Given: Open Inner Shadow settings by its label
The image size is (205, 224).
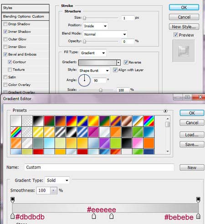Looking at the screenshot, I should pyautogui.click(x=20, y=31).
